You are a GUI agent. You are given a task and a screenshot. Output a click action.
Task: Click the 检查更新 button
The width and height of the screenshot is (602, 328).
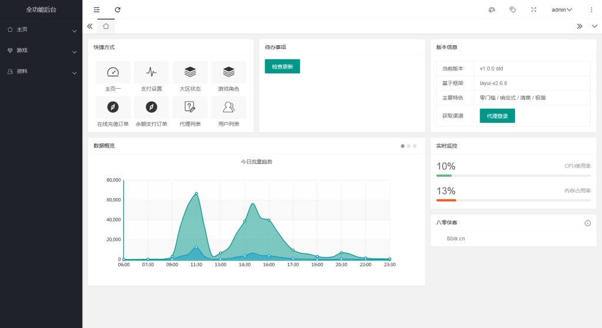[282, 66]
